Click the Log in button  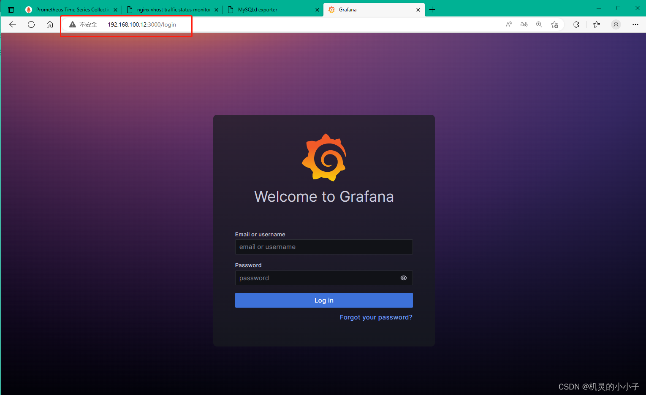click(324, 300)
